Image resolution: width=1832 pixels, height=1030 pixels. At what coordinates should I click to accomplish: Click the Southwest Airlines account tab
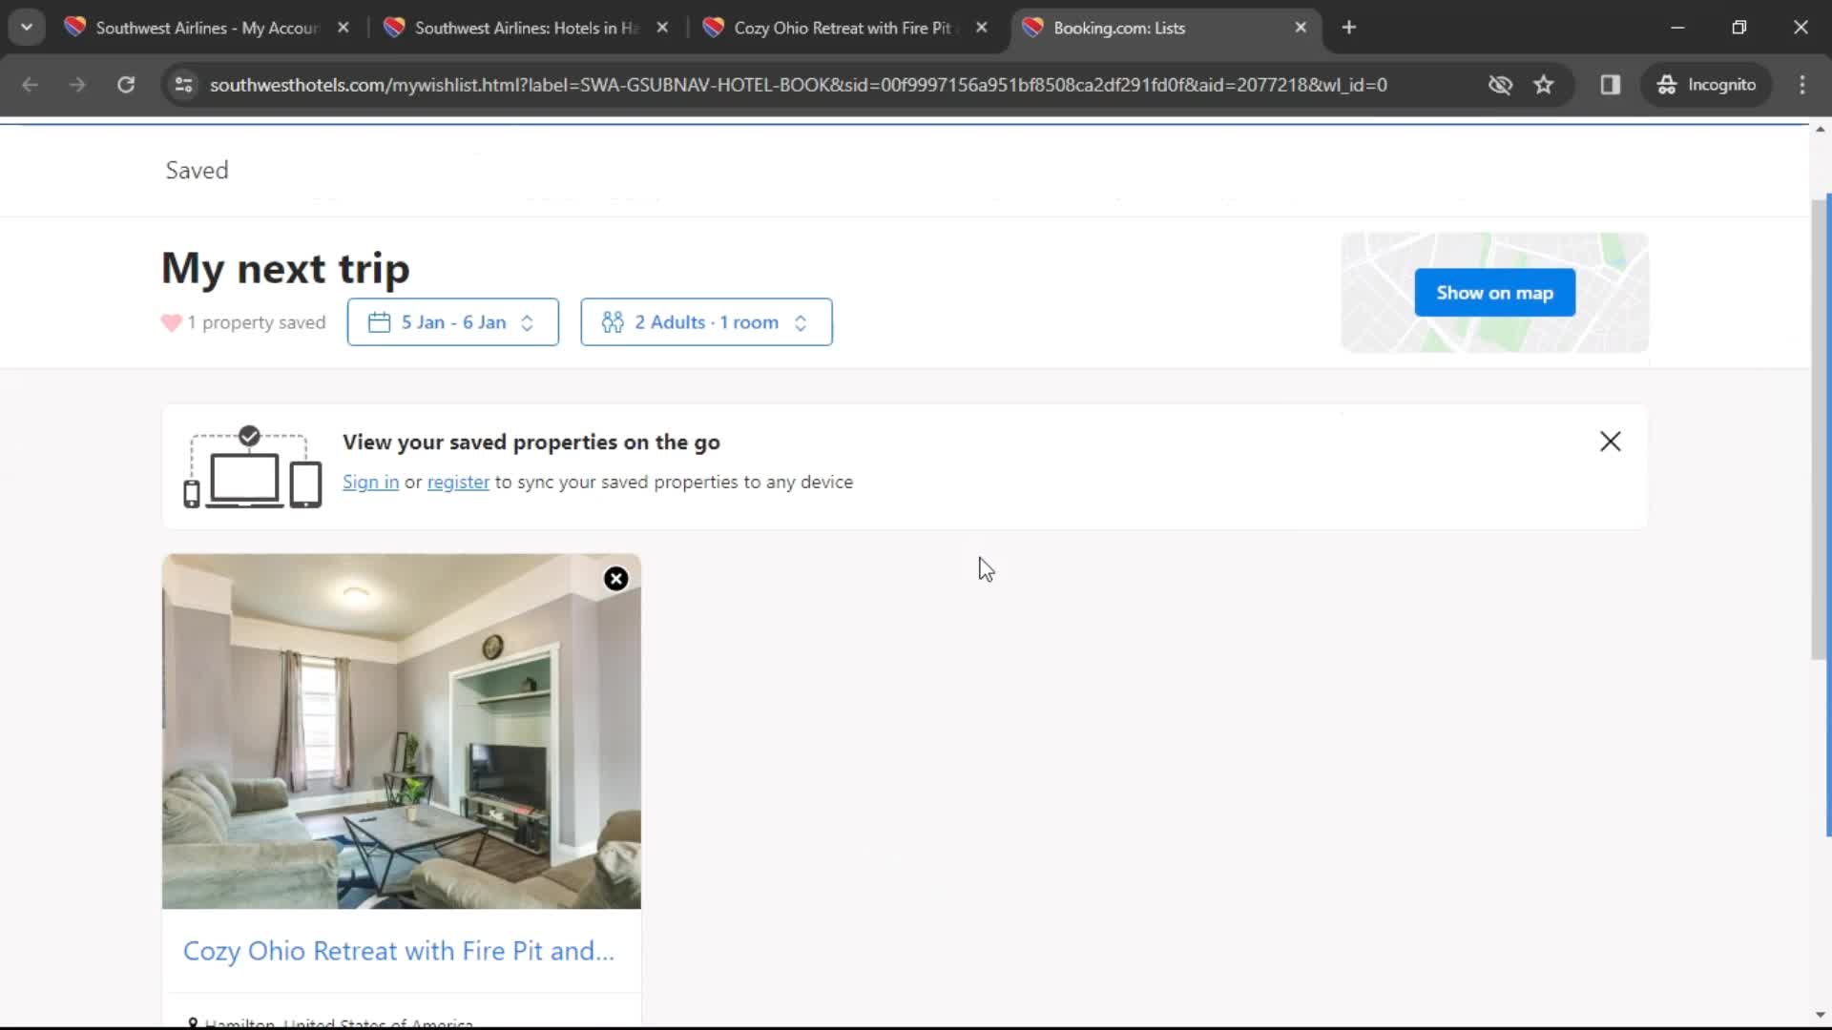tap(205, 28)
